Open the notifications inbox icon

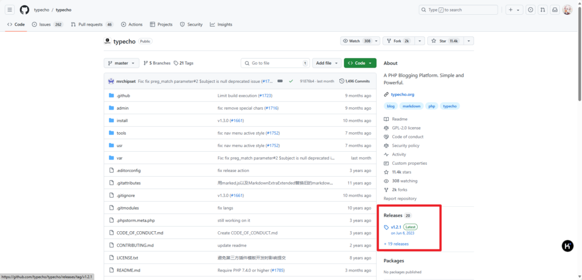coord(555,10)
